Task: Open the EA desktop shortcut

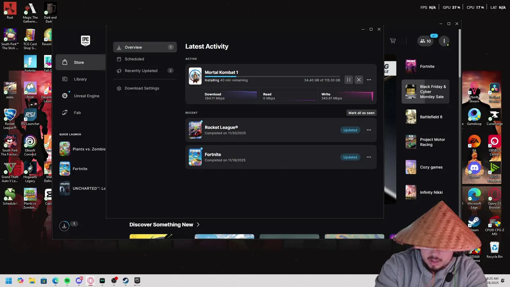Action: [x=474, y=144]
